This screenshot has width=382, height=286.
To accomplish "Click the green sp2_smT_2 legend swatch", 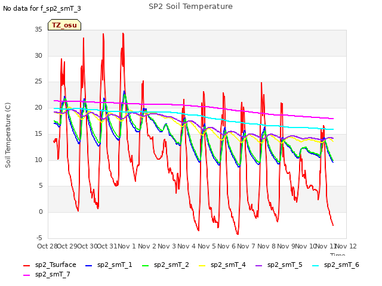I will 146,266.
